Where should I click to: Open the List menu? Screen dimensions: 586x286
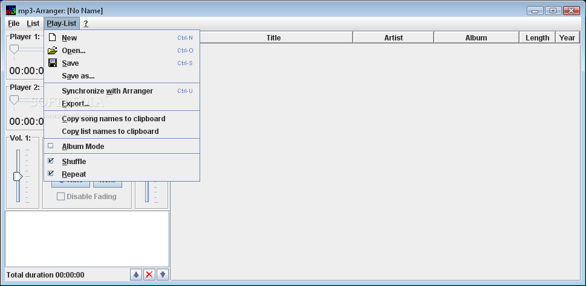click(x=33, y=24)
